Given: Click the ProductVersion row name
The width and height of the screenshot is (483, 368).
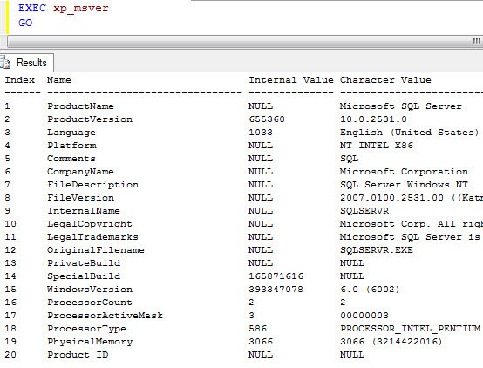Looking at the screenshot, I should [x=90, y=119].
